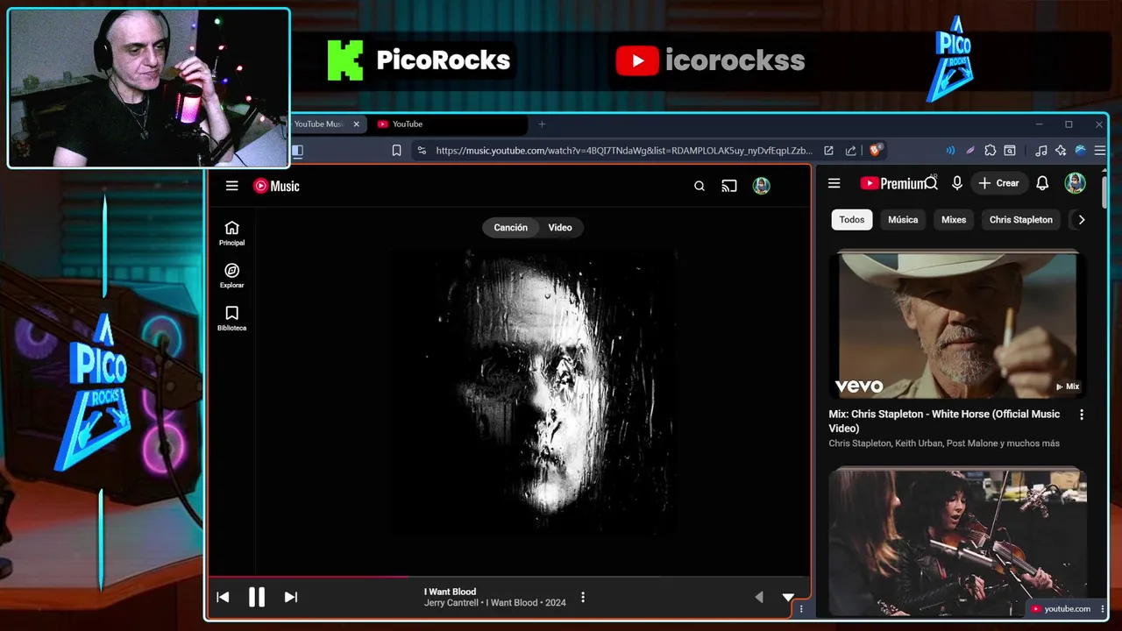The image size is (1122, 631).
Task: Open the violin performance video thumbnail
Action: (958, 542)
